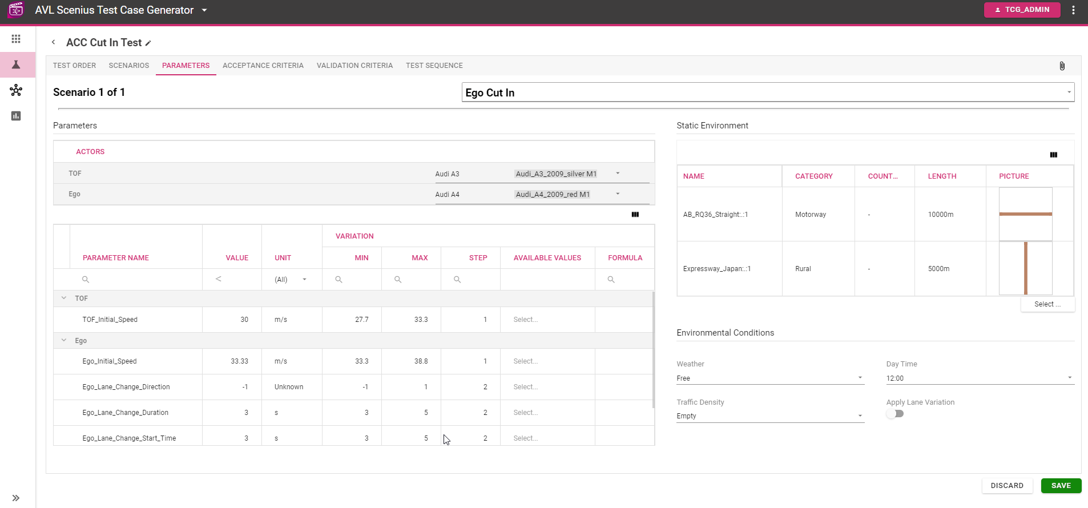
Task: Open the app title dropdown arrow
Action: pos(204,10)
